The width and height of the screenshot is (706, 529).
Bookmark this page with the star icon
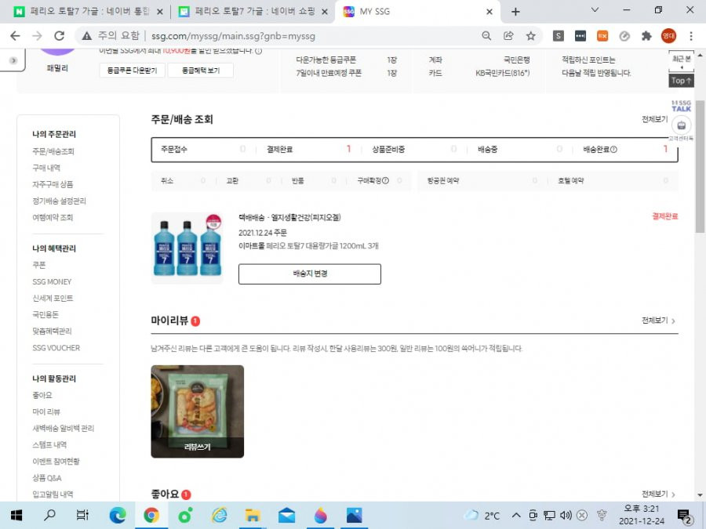coord(531,36)
